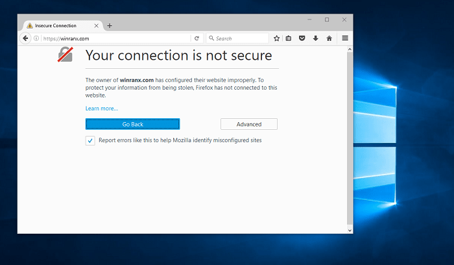The image size is (454, 265).
Task: Save to Pocket icon
Action: tap(302, 38)
